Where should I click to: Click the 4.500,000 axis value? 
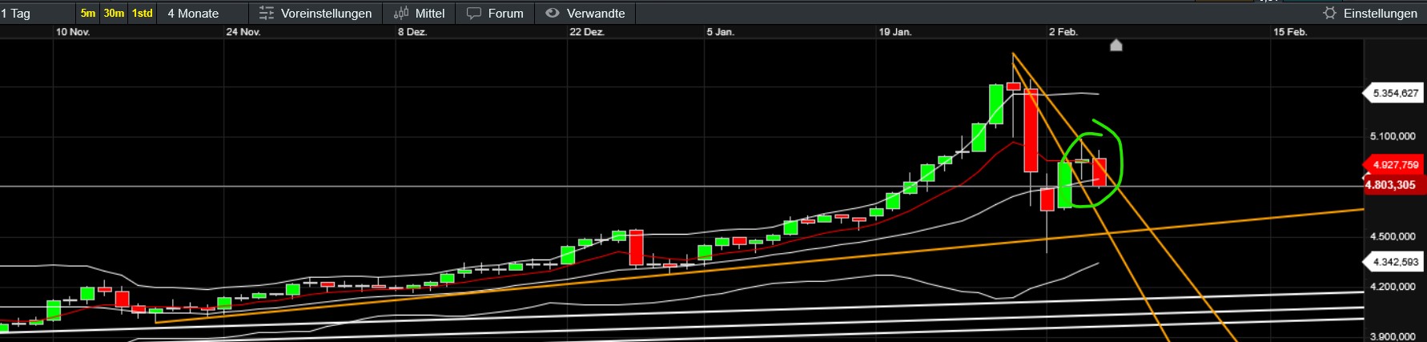(1393, 236)
